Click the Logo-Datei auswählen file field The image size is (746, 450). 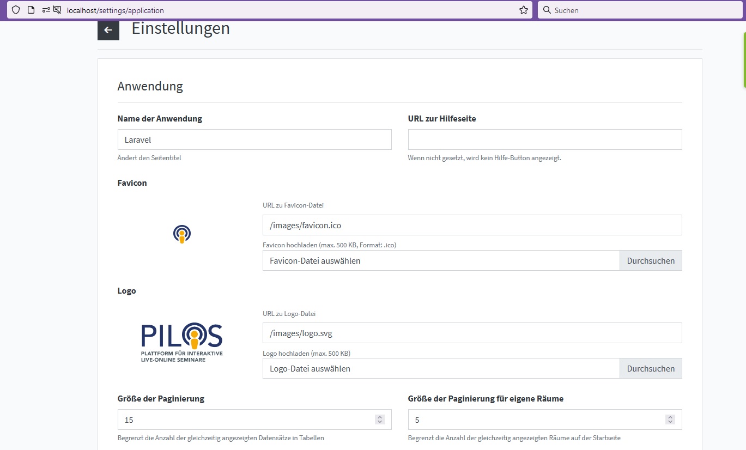pos(441,368)
